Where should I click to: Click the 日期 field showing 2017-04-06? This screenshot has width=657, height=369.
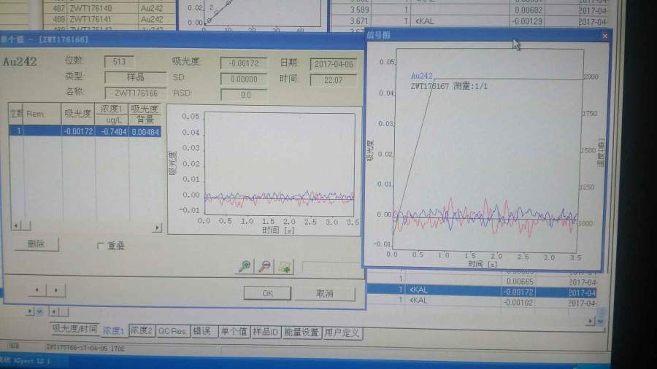[334, 64]
